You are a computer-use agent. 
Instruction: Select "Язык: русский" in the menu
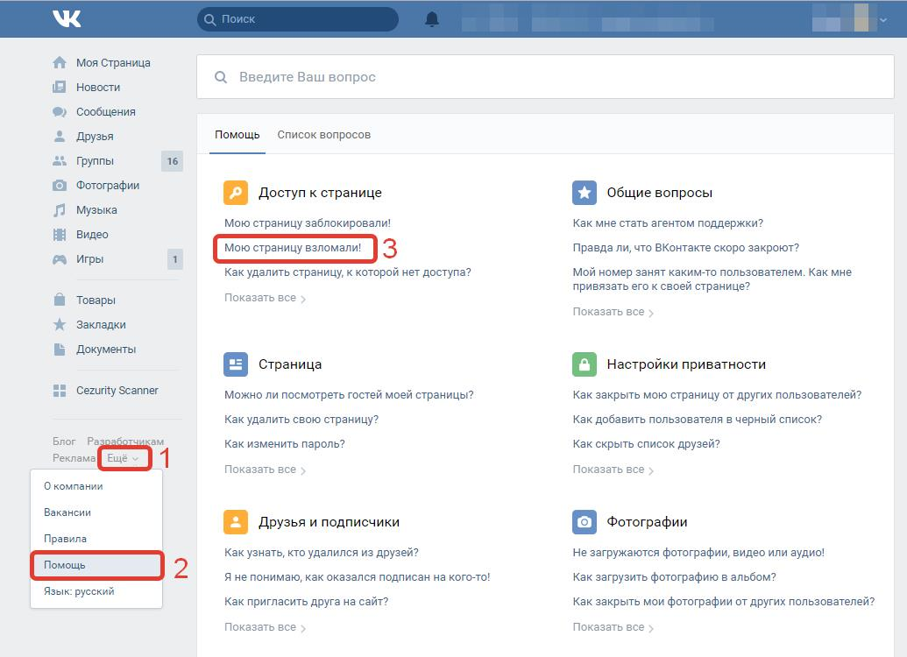pyautogui.click(x=79, y=591)
